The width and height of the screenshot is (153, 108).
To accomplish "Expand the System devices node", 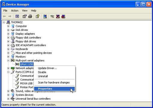I will pyautogui.click(x=8, y=95).
